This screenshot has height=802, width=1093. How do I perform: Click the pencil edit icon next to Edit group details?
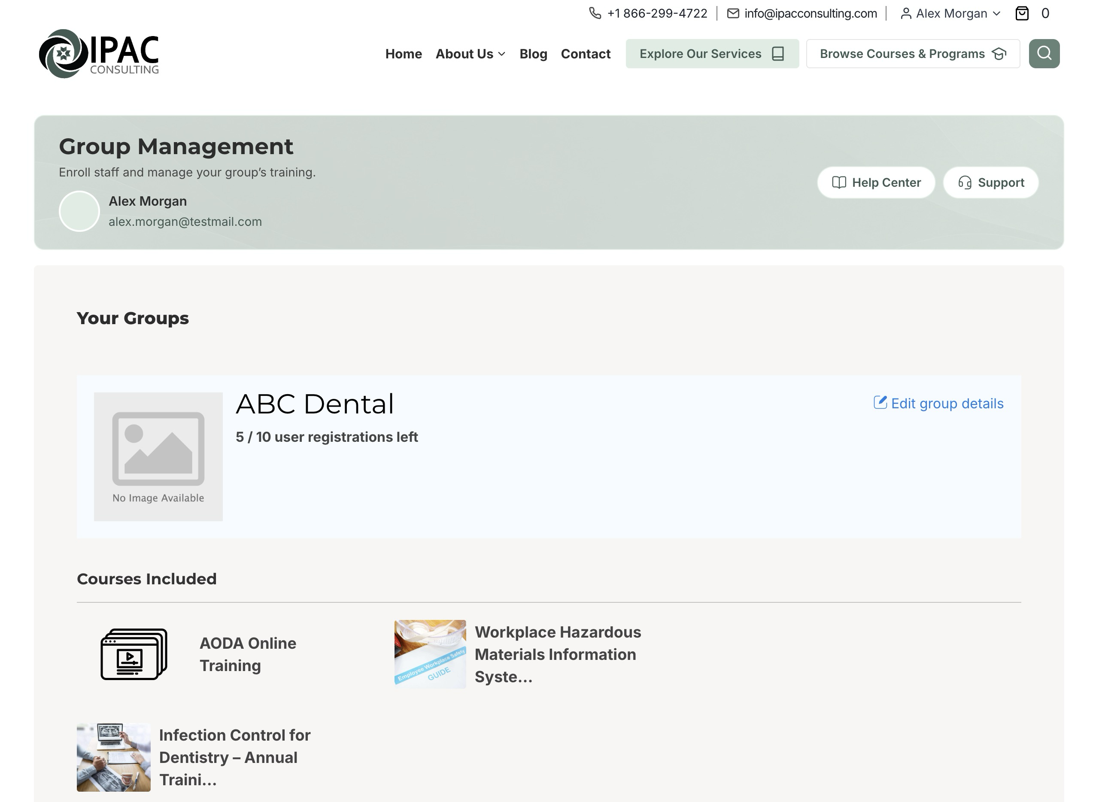point(880,402)
